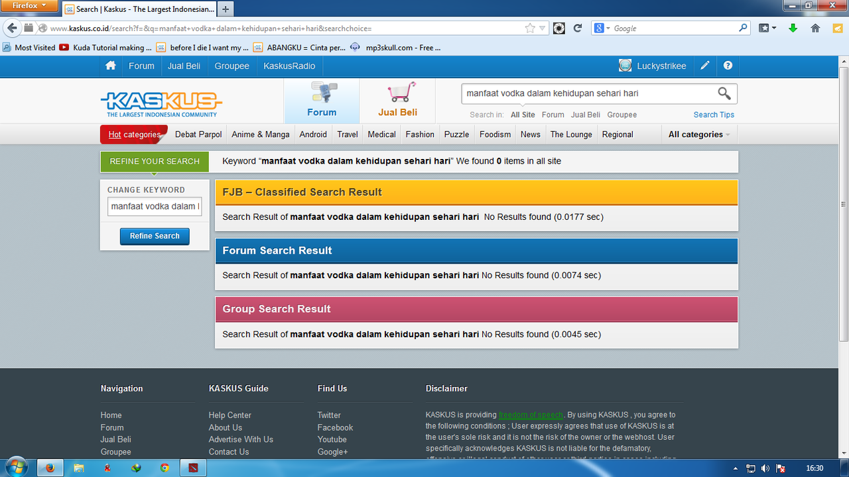
Task: Click the Kaskus logo
Action: 161,105
